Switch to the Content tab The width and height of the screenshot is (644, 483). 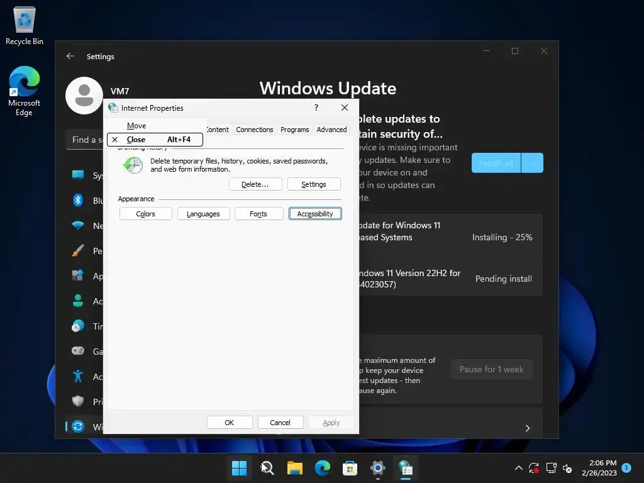point(217,130)
